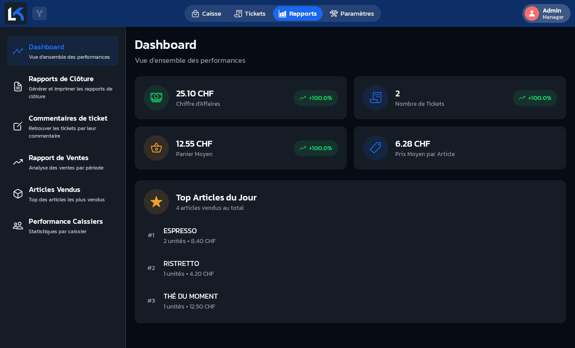Select Performance Caissiers in sidebar
The width and height of the screenshot is (575, 348).
pyautogui.click(x=63, y=226)
